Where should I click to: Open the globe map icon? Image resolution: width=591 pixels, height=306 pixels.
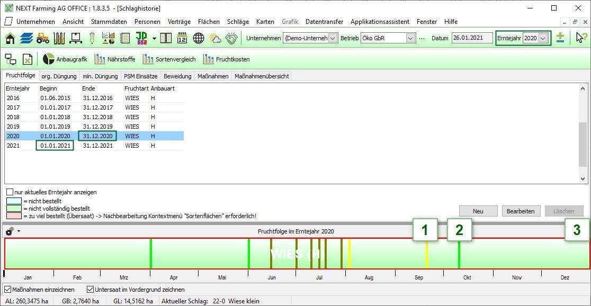[x=199, y=38]
